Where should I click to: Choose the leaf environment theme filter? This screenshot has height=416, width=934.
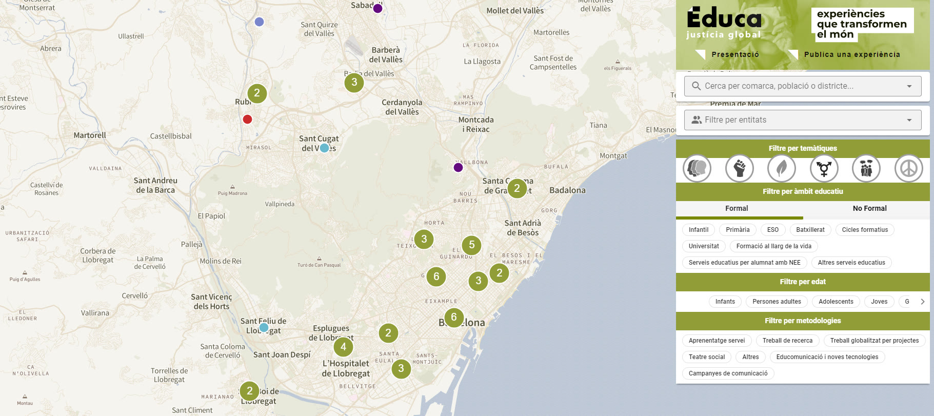coord(782,168)
